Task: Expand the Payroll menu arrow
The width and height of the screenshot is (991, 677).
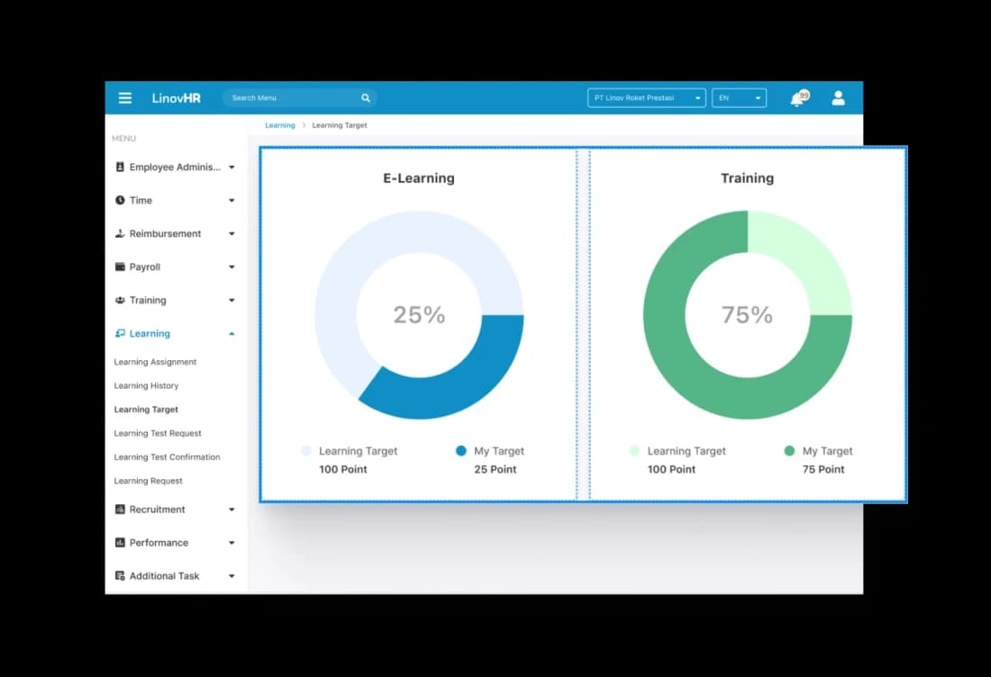Action: pos(232,267)
